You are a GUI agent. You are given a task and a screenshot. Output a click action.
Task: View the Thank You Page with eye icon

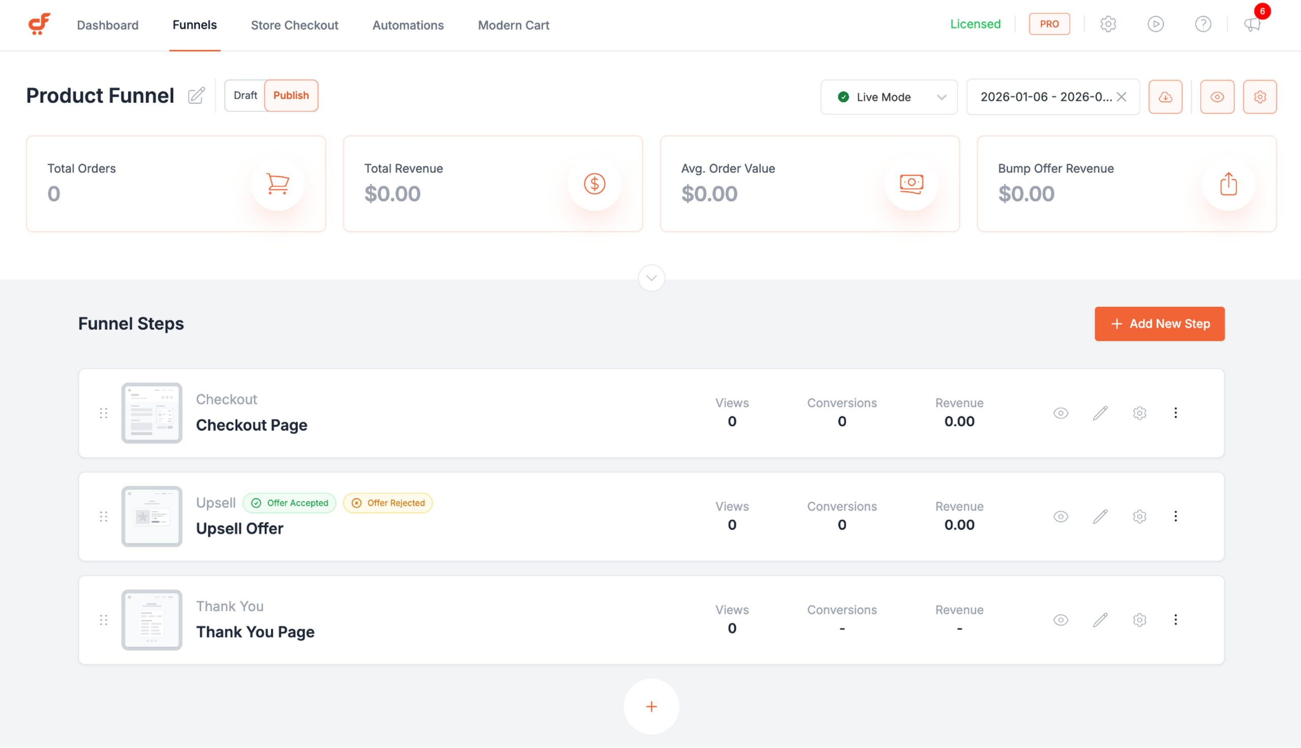point(1061,619)
